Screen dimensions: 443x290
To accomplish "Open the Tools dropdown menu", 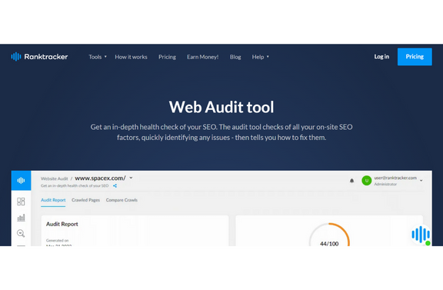I will click(98, 57).
